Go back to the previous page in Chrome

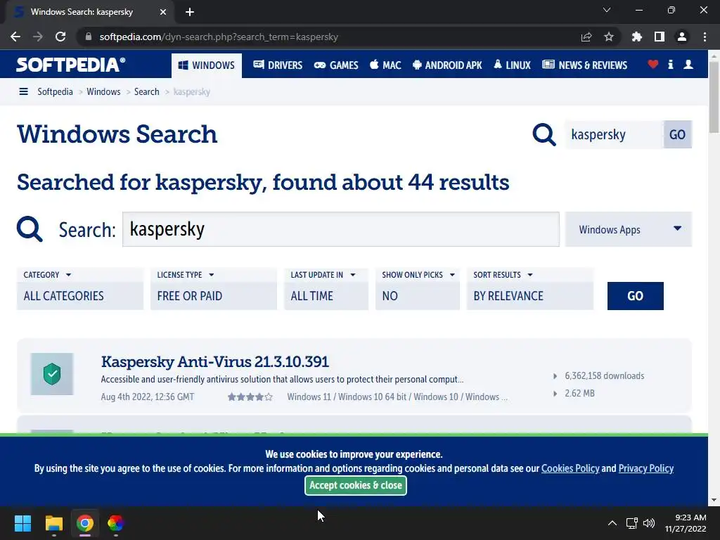[15, 37]
